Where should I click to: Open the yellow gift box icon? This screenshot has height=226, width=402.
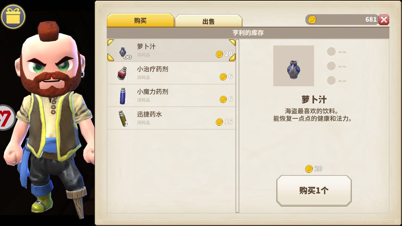13,16
